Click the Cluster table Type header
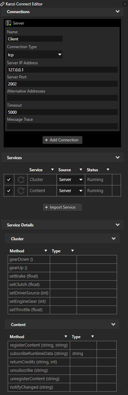This screenshot has width=128, height=395. (56, 251)
